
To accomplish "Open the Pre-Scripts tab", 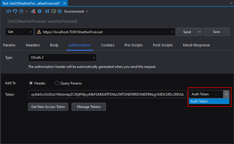I will click(x=133, y=45).
